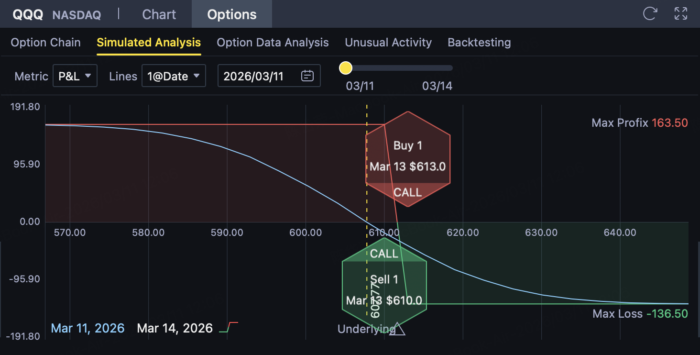Click the fullscreen expand icon
700x355 pixels.
click(x=680, y=13)
